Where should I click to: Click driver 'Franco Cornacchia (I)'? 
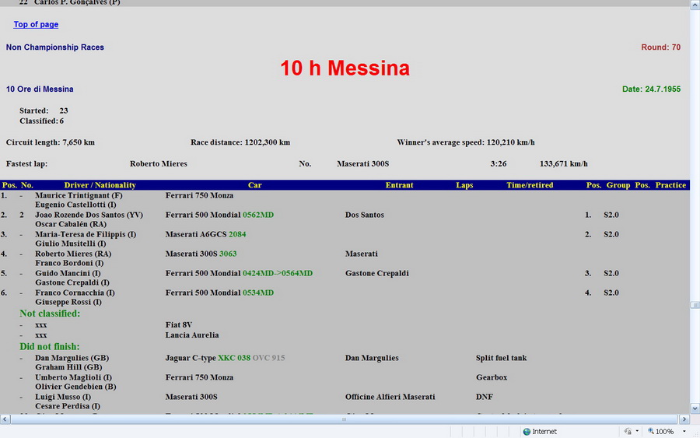[x=75, y=293]
